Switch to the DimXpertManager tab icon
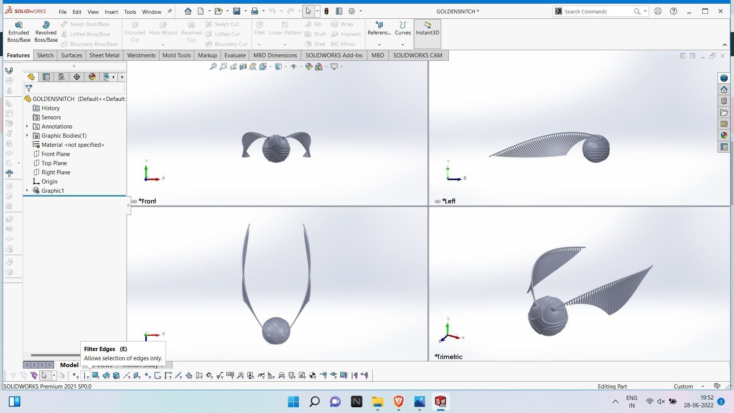This screenshot has height=413, width=734. (x=77, y=77)
